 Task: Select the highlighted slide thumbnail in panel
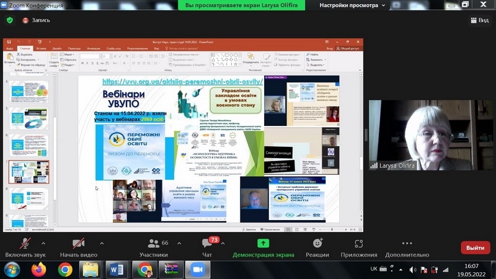pyautogui.click(x=30, y=172)
